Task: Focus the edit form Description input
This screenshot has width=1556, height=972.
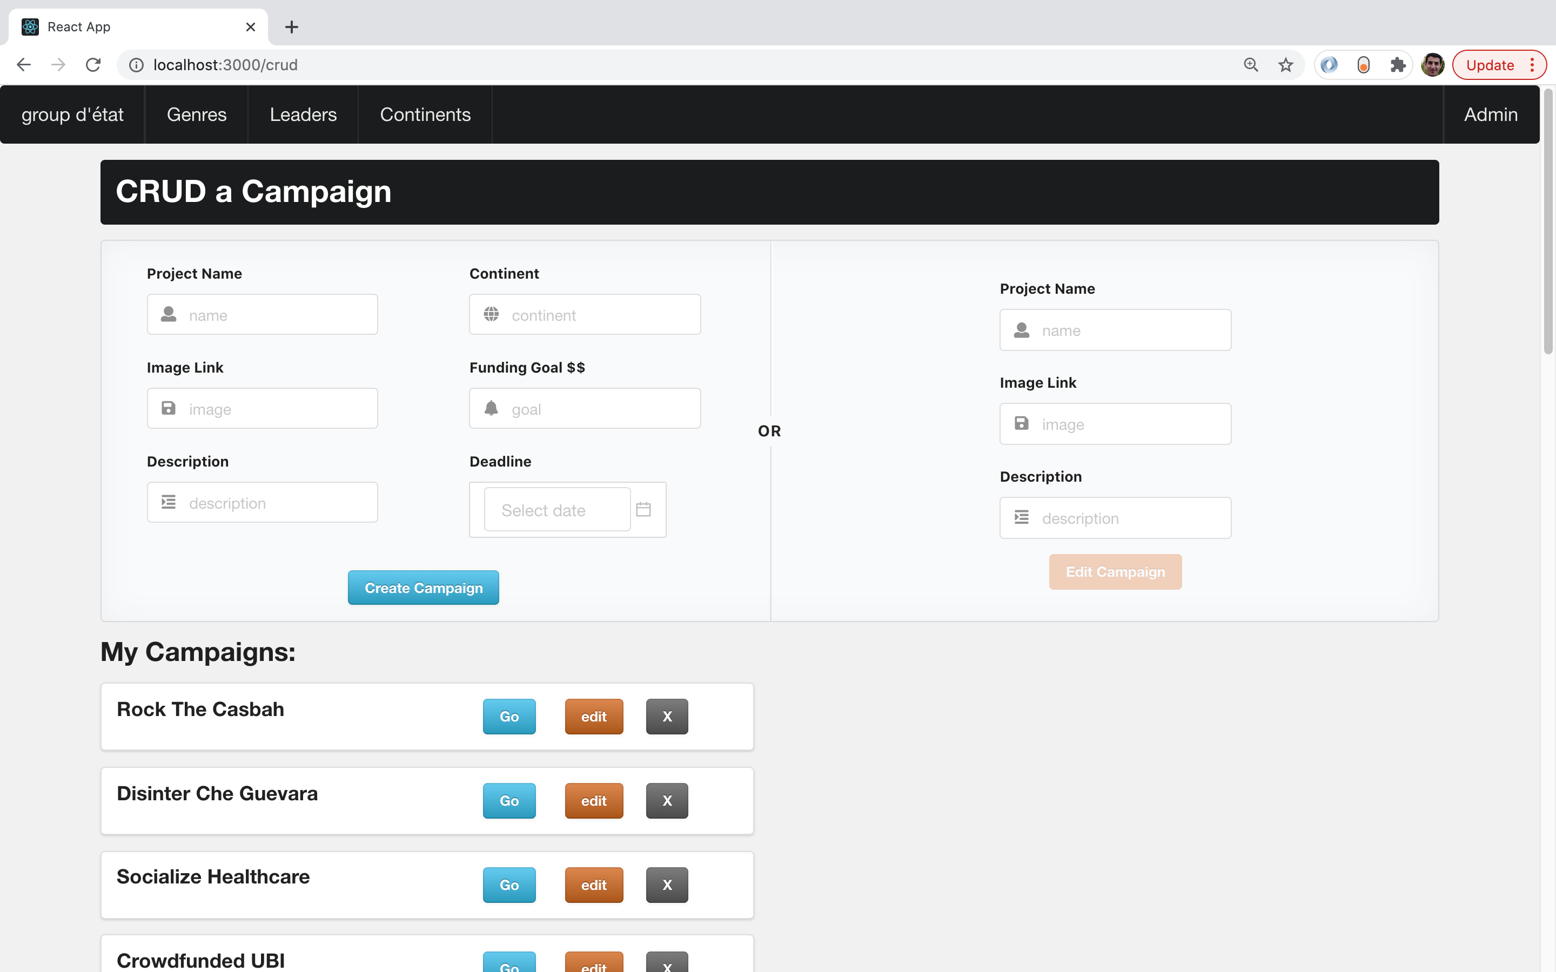Action: [1116, 517]
